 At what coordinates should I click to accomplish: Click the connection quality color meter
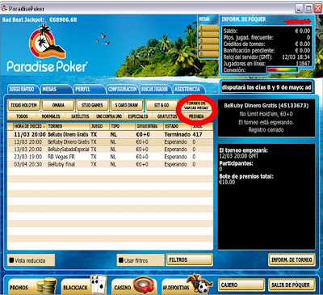click(x=283, y=70)
